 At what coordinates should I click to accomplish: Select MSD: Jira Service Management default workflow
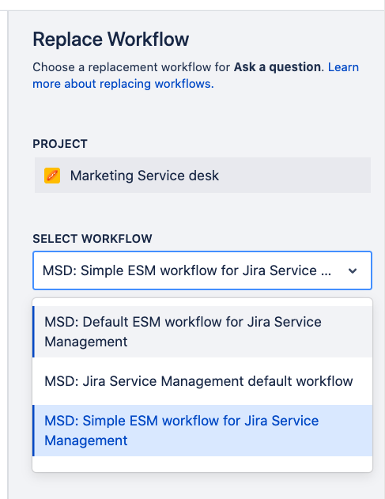coord(202,381)
